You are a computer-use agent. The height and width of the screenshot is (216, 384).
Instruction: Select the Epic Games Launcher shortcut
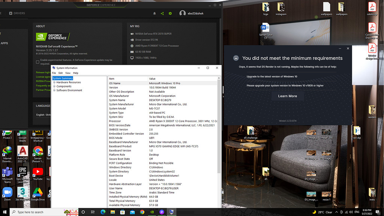pyautogui.click(x=22, y=175)
